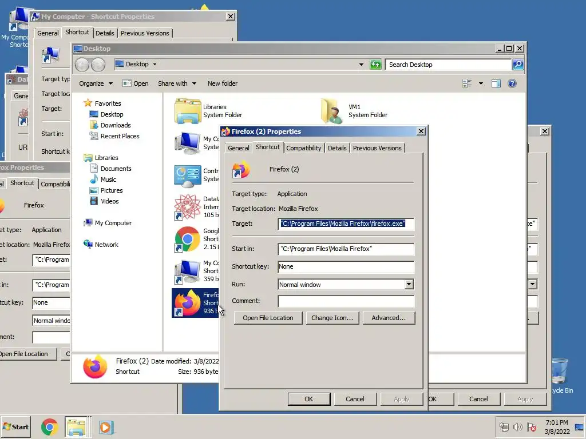Click Open in the Explorer toolbar
The width and height of the screenshot is (586, 439).
click(x=136, y=83)
